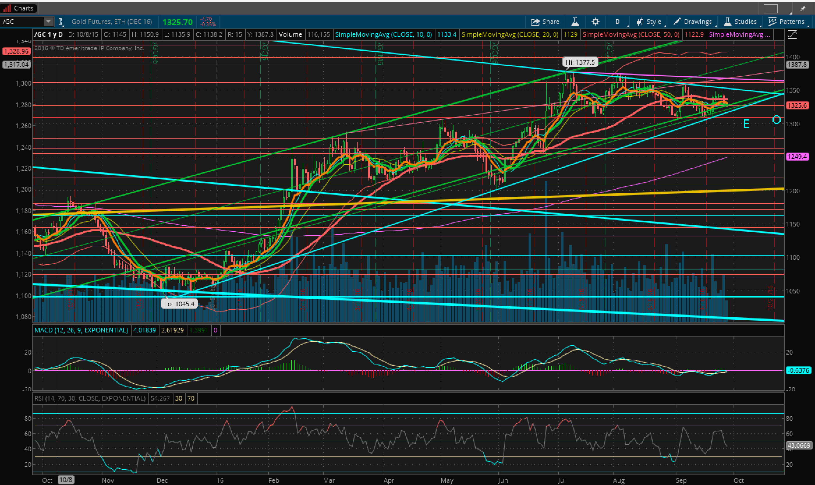The width and height of the screenshot is (815, 485).
Task: Click the cyan circle drawing near E
Action: point(777,120)
